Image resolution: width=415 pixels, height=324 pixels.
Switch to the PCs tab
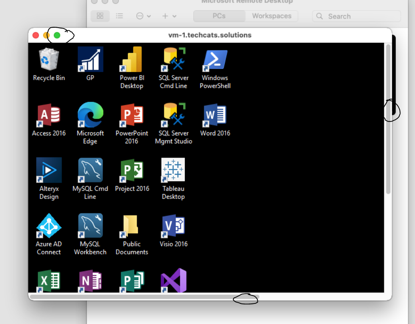click(219, 16)
